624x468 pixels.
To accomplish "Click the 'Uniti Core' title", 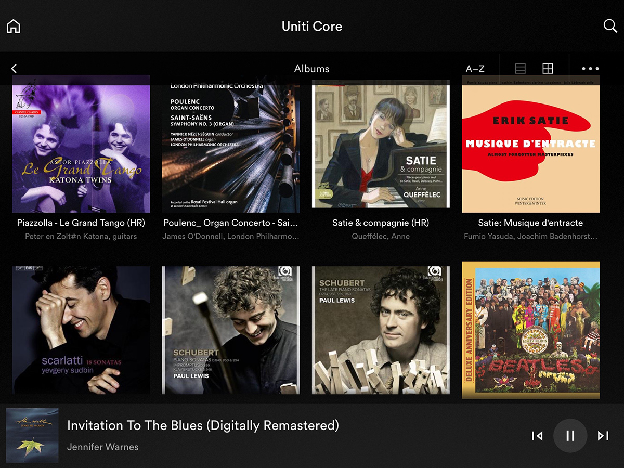I will tap(312, 26).
